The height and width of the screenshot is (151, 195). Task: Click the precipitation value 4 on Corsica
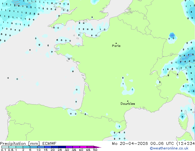pos(182,117)
